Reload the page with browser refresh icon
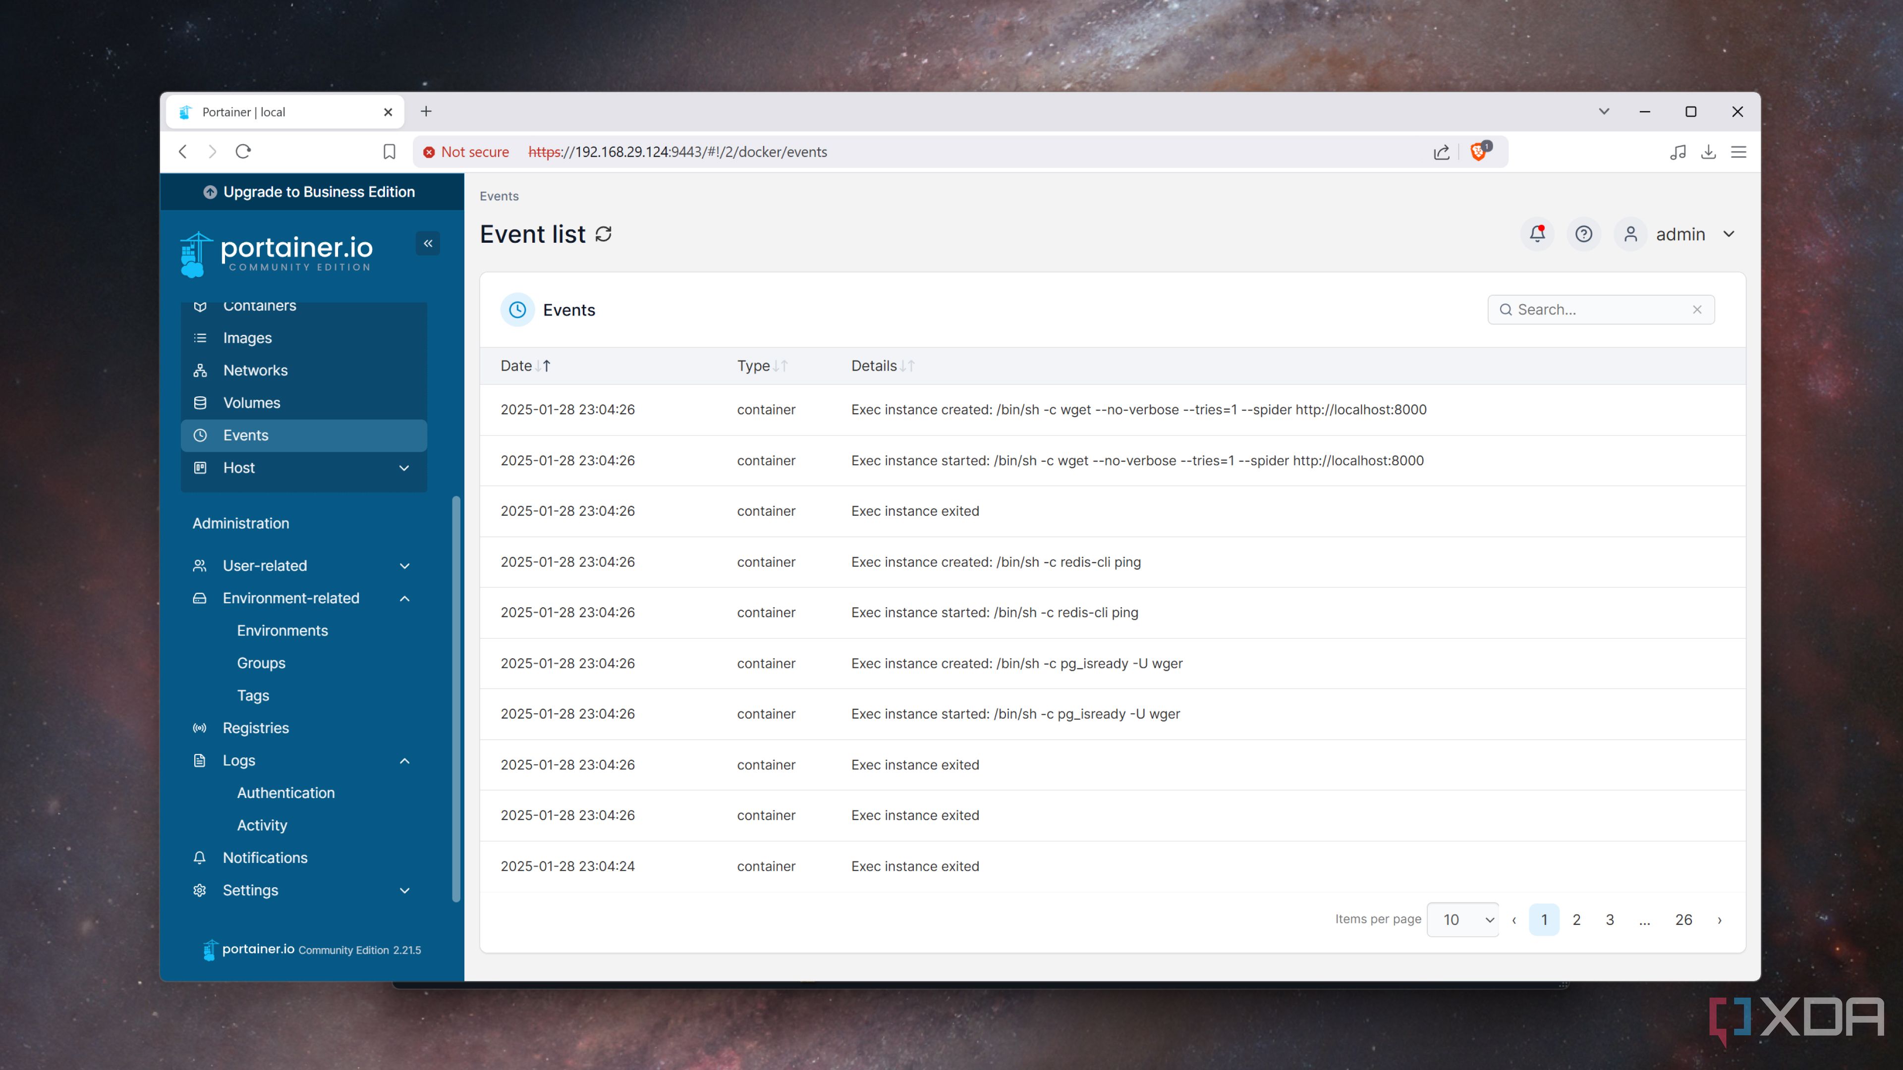This screenshot has width=1903, height=1070. pyautogui.click(x=243, y=152)
